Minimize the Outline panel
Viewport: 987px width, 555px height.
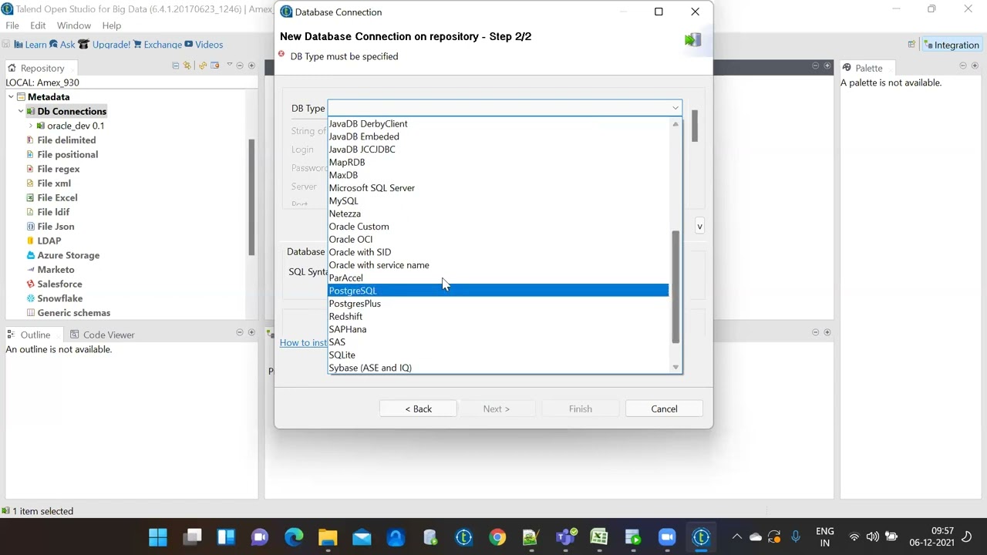[240, 332]
